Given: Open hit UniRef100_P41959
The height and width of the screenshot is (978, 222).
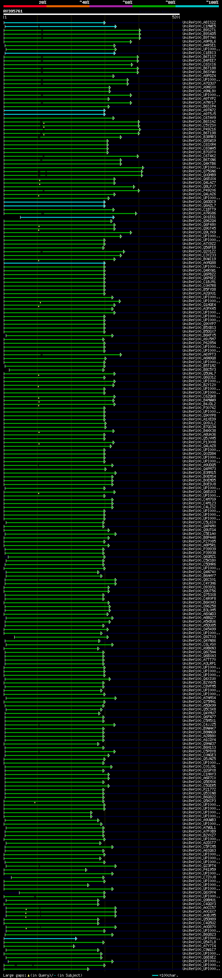Looking at the screenshot, I should 199,869.
